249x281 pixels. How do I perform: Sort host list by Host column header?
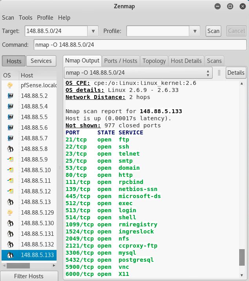click(38, 75)
